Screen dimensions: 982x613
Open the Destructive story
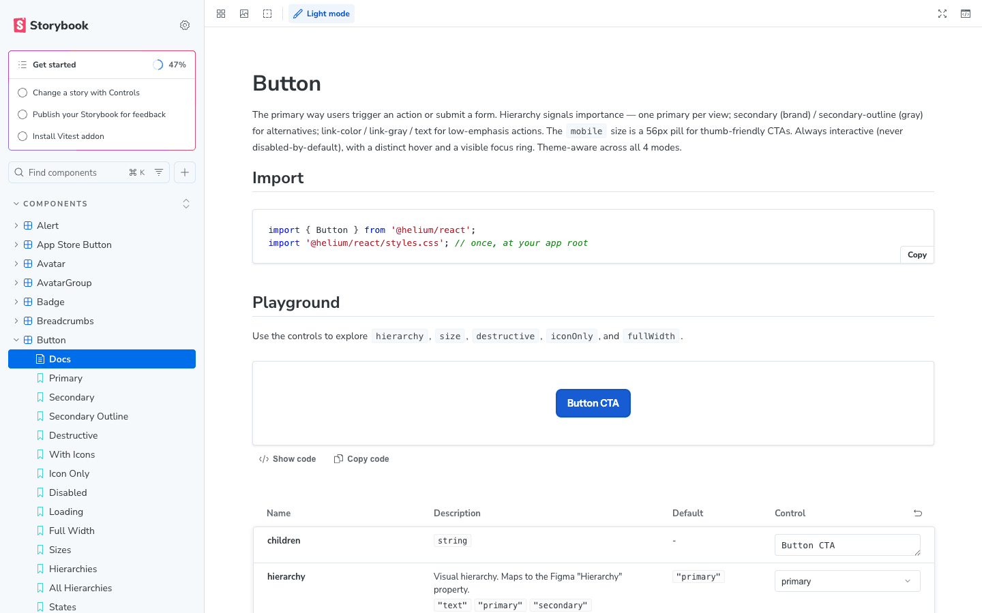(x=73, y=435)
